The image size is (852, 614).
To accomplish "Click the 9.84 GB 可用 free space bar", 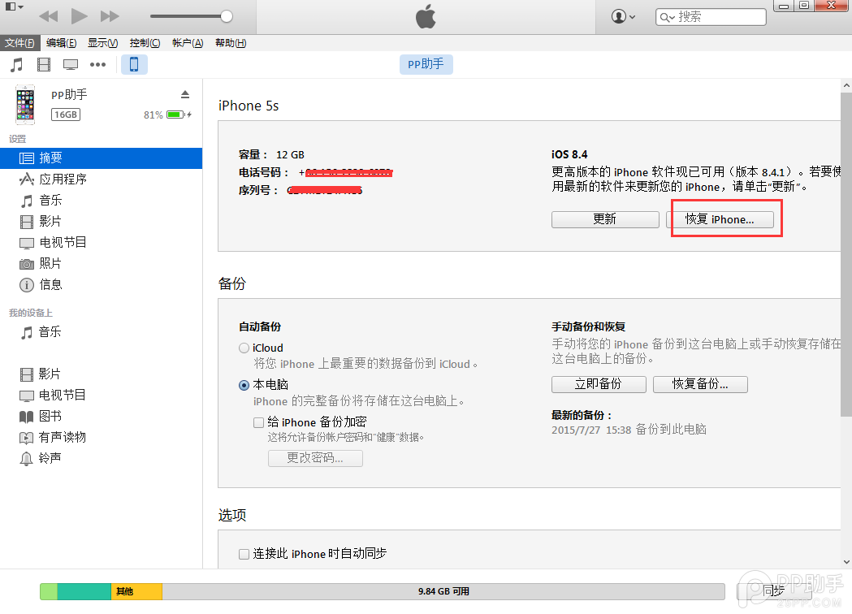I will pos(443,592).
